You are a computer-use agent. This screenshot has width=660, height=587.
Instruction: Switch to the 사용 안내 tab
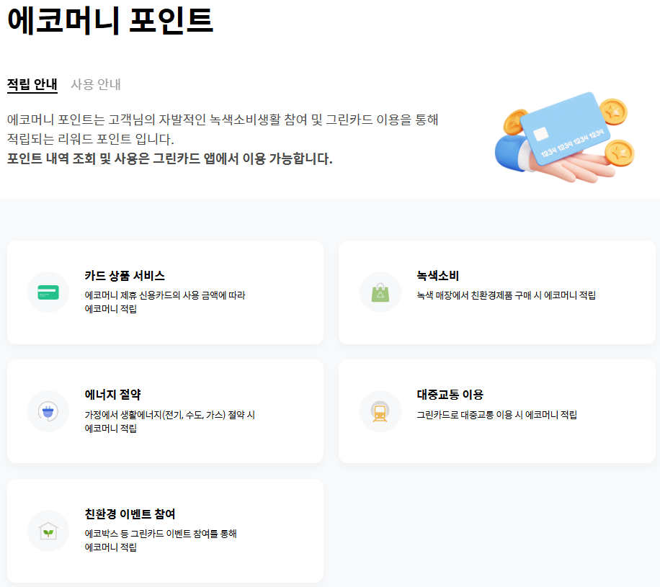95,84
